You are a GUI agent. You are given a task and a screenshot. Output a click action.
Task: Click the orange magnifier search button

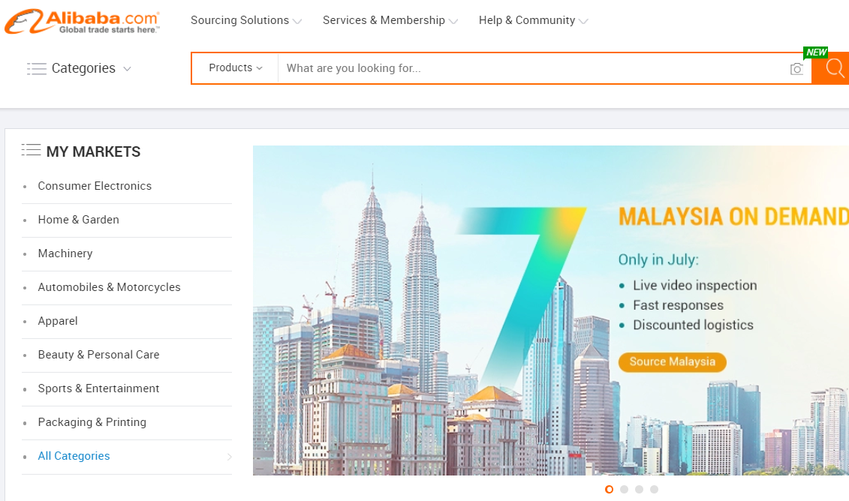click(x=831, y=68)
